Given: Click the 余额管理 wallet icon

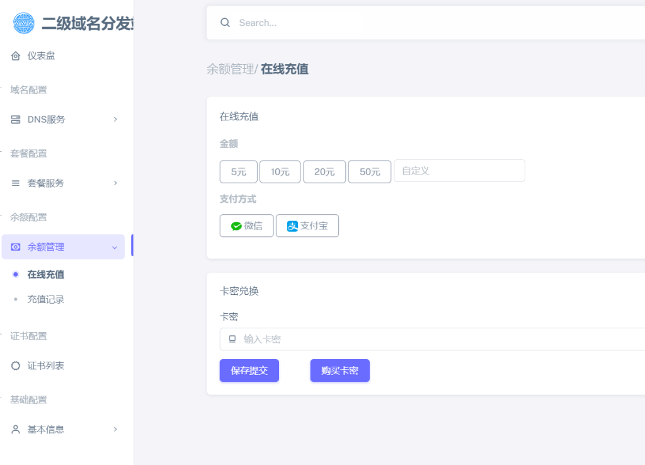Looking at the screenshot, I should pos(15,247).
